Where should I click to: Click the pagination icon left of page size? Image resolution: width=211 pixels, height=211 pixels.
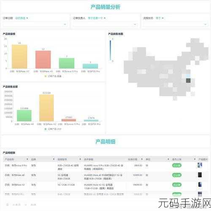8,205
